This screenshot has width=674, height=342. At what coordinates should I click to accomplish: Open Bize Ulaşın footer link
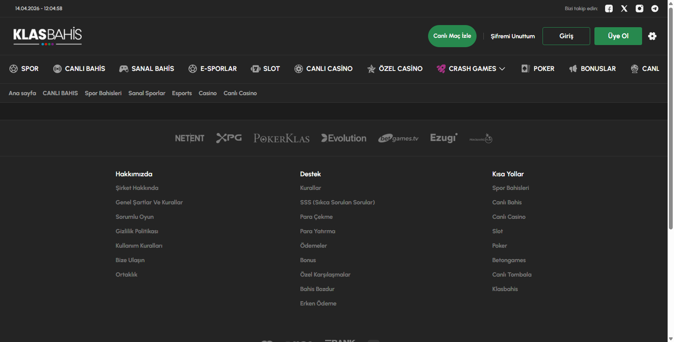pyautogui.click(x=130, y=260)
